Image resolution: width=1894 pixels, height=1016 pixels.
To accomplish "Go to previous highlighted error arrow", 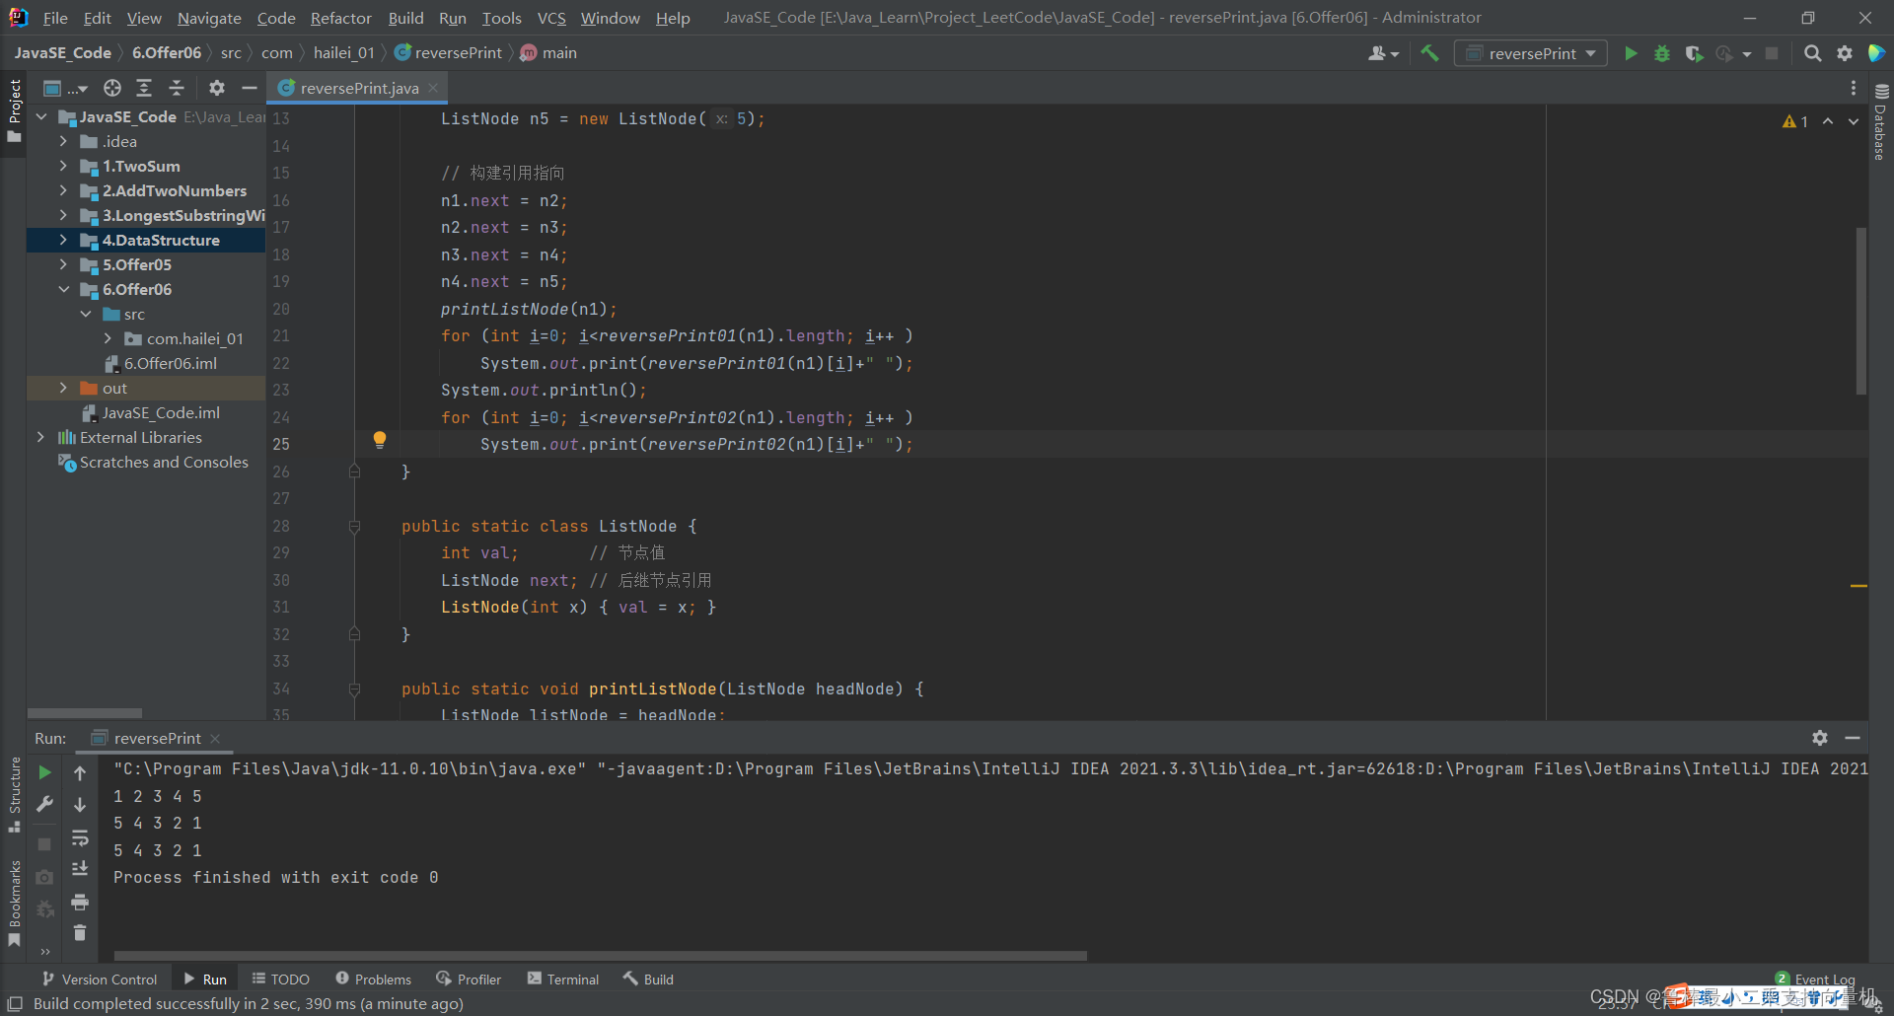I will coord(1828,121).
